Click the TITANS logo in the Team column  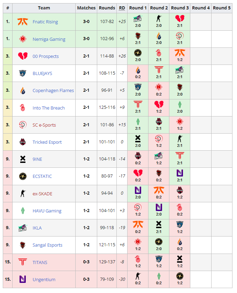click(x=23, y=262)
